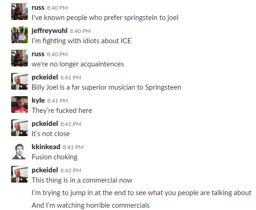Click pckeidel's avatar on the 8:42 PM message
The height and width of the screenshot is (210, 256).
(x=20, y=174)
